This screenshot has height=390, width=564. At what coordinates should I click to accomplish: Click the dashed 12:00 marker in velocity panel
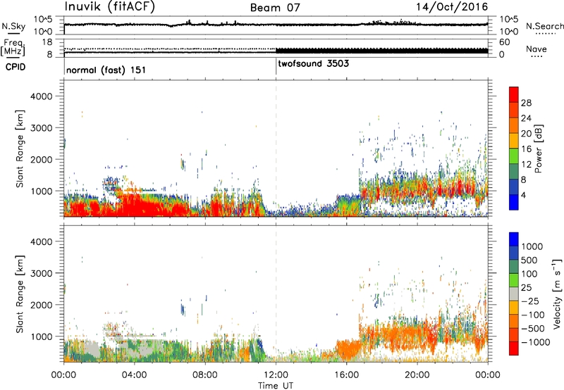[276, 293]
